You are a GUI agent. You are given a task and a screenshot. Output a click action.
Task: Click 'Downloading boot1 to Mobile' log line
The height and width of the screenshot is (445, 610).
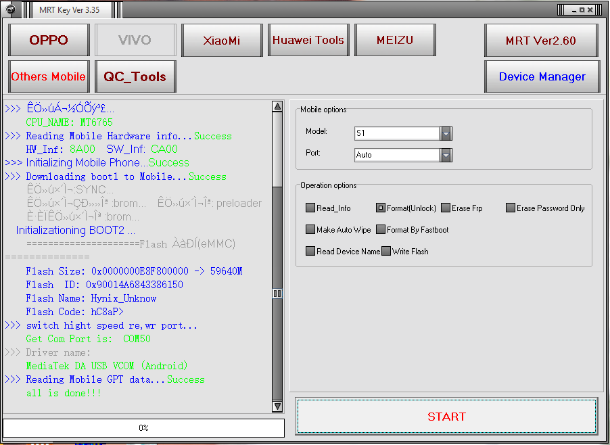(116, 177)
